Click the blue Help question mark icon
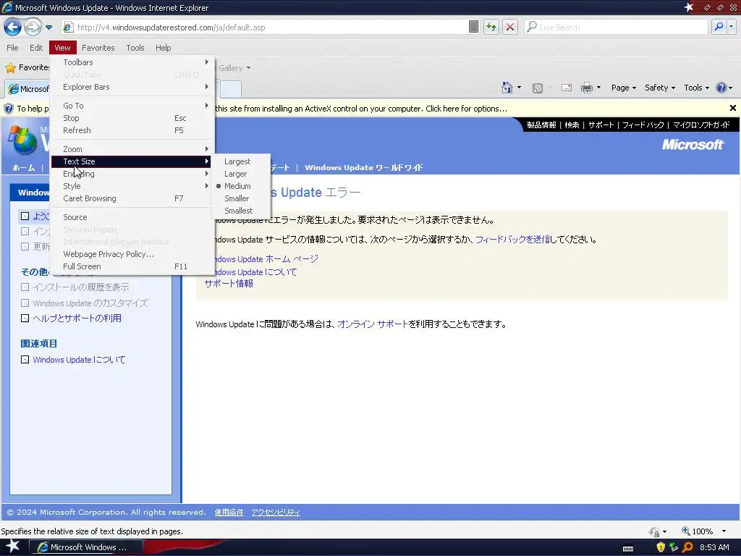The height and width of the screenshot is (556, 741). tap(721, 88)
